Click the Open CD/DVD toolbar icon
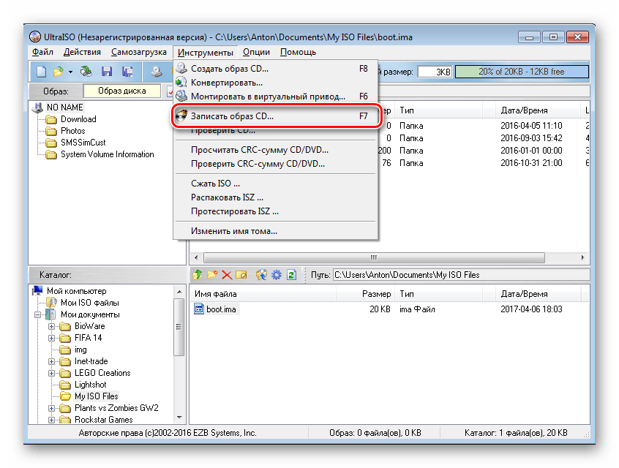This screenshot has width=619, height=468. coord(86,72)
